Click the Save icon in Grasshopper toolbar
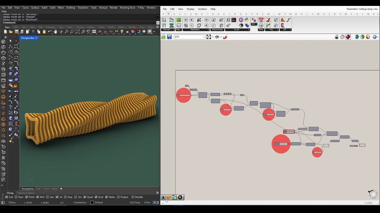Image resolution: width=380 pixels, height=213 pixels. click(x=169, y=37)
